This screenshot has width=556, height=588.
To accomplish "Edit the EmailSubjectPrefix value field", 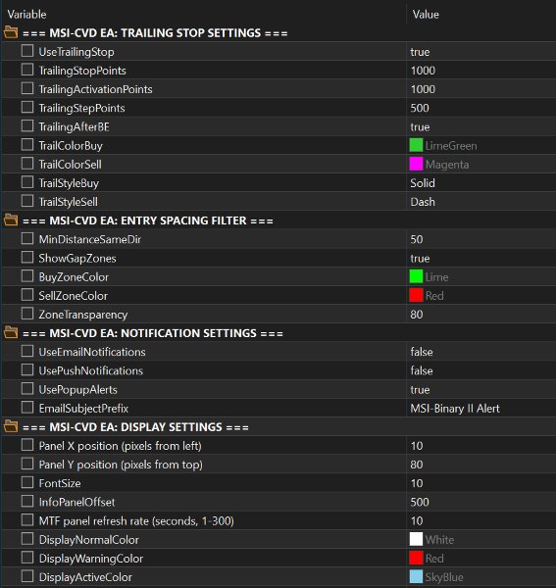I will [x=480, y=408].
